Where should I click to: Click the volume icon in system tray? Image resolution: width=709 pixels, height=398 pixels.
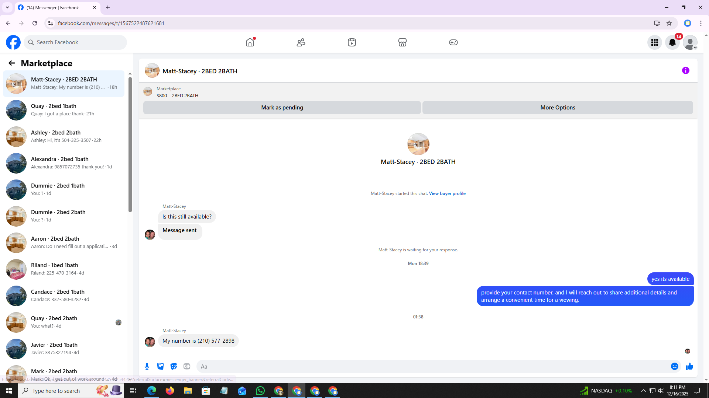pyautogui.click(x=661, y=391)
